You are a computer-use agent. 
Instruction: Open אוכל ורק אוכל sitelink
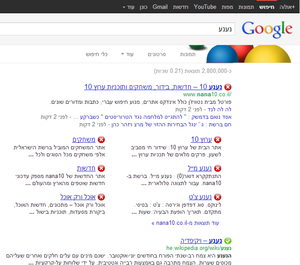[x=78, y=197]
